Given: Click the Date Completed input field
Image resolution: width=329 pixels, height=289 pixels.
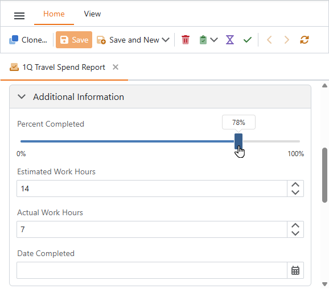Looking at the screenshot, I should pos(152,270).
